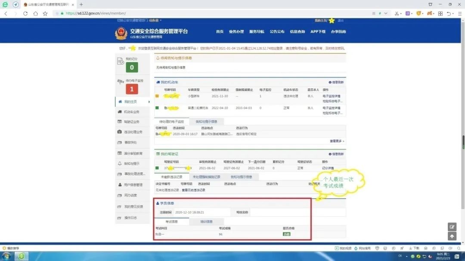465x261 pixels.
Task: Open 业务办理 in the top navigation
Action: 236,32
